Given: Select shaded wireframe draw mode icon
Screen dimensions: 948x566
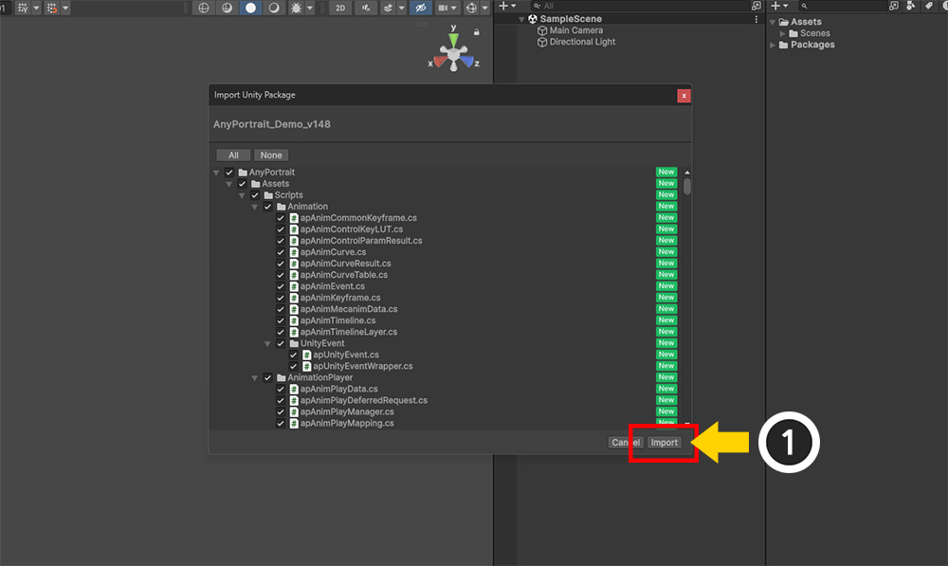Looking at the screenshot, I should click(x=228, y=8).
